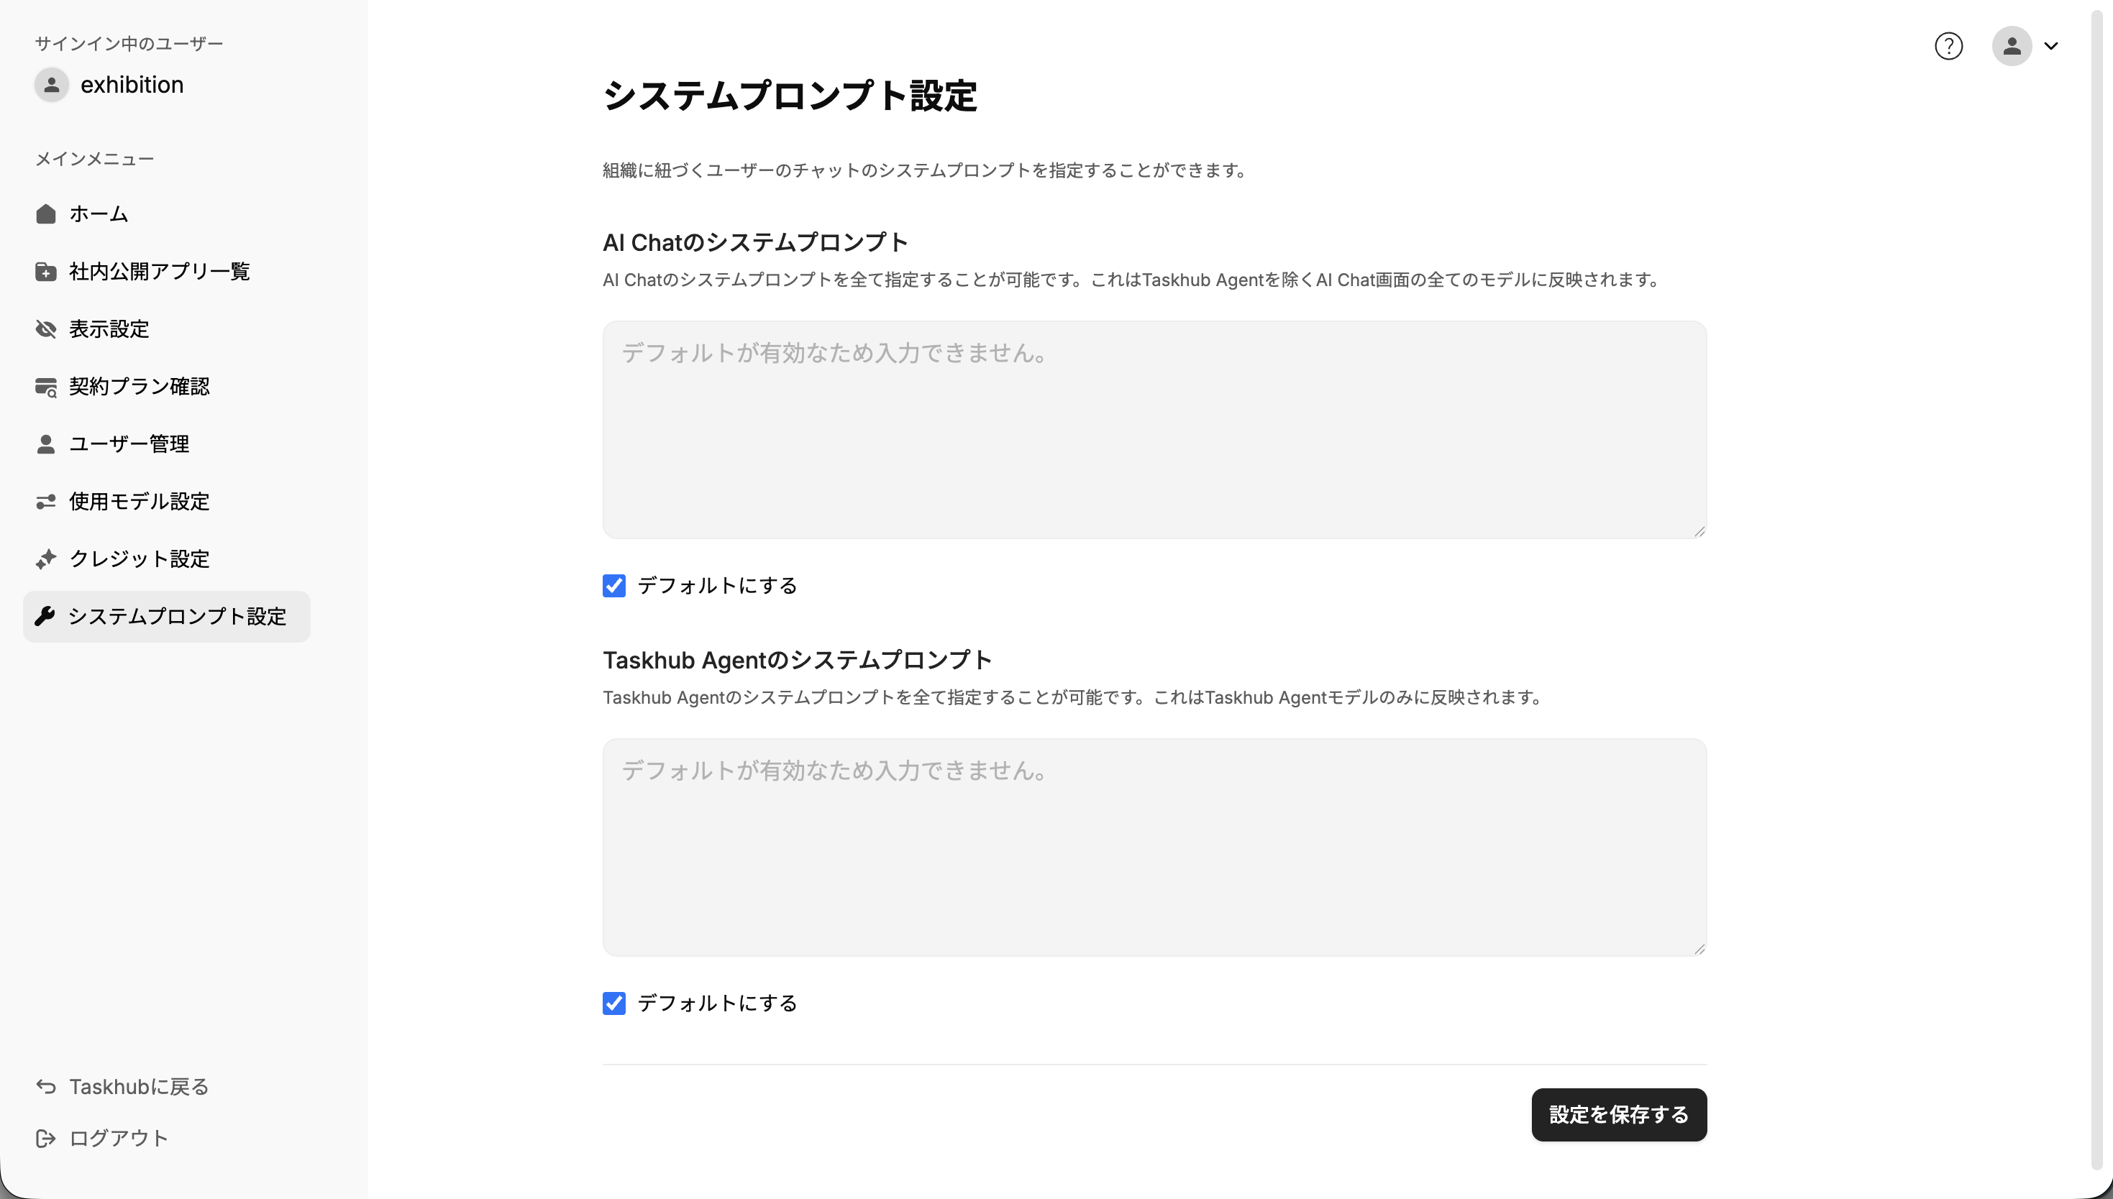Click the 表示設定 crossed-eye icon
The height and width of the screenshot is (1199, 2113).
46,329
